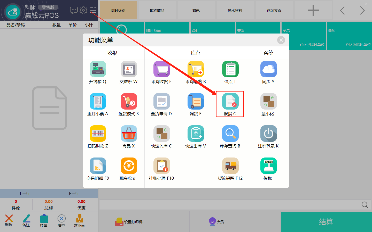This screenshot has width=372, height=232.
Task: Go to previous category page arrow
Action: [342, 11]
